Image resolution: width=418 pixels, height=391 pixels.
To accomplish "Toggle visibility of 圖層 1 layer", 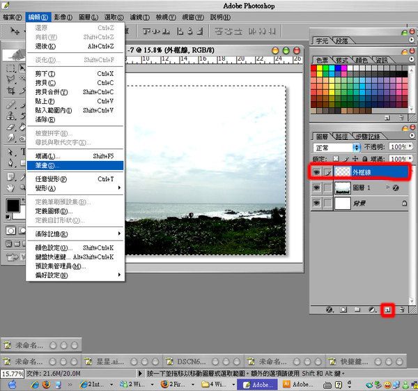I will point(316,187).
